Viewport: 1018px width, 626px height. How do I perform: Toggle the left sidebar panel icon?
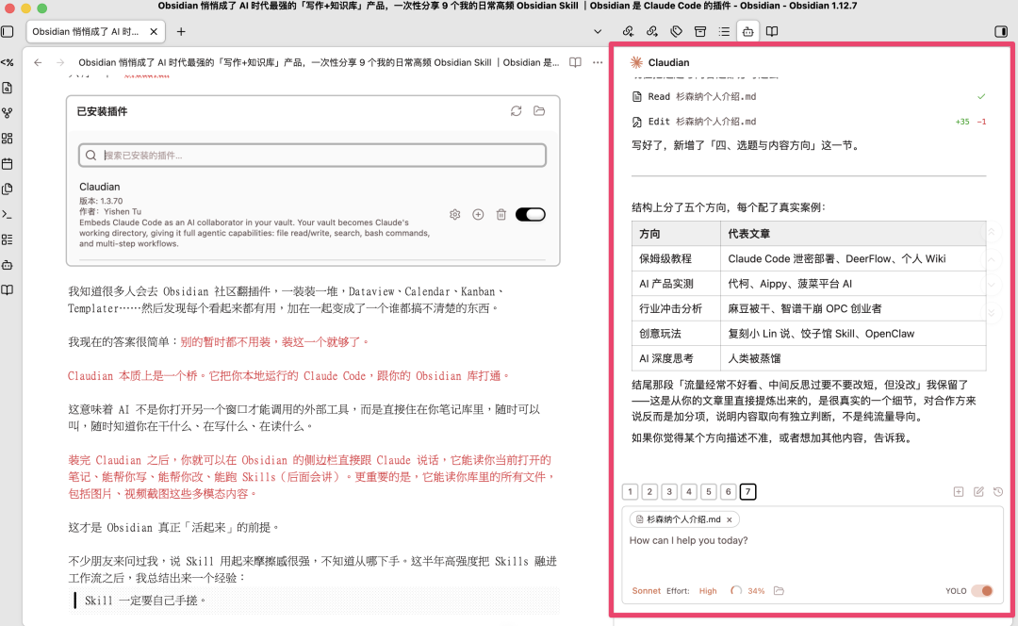[x=8, y=31]
